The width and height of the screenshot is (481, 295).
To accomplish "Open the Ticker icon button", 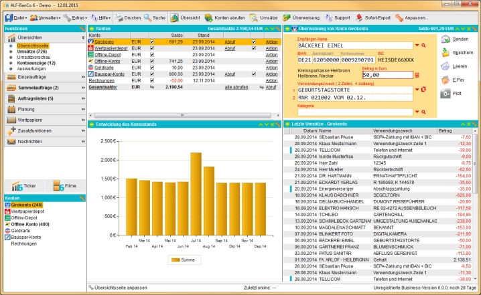I will click(x=25, y=185).
